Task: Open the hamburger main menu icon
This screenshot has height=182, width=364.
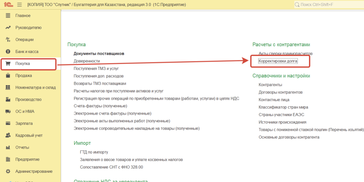Action: pos(19,5)
